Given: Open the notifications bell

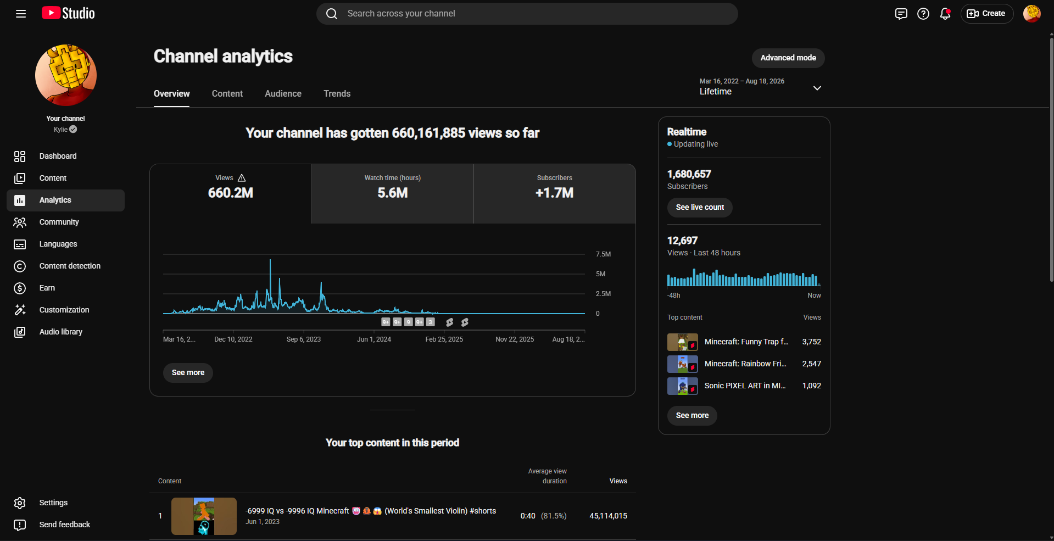Looking at the screenshot, I should [x=945, y=14].
